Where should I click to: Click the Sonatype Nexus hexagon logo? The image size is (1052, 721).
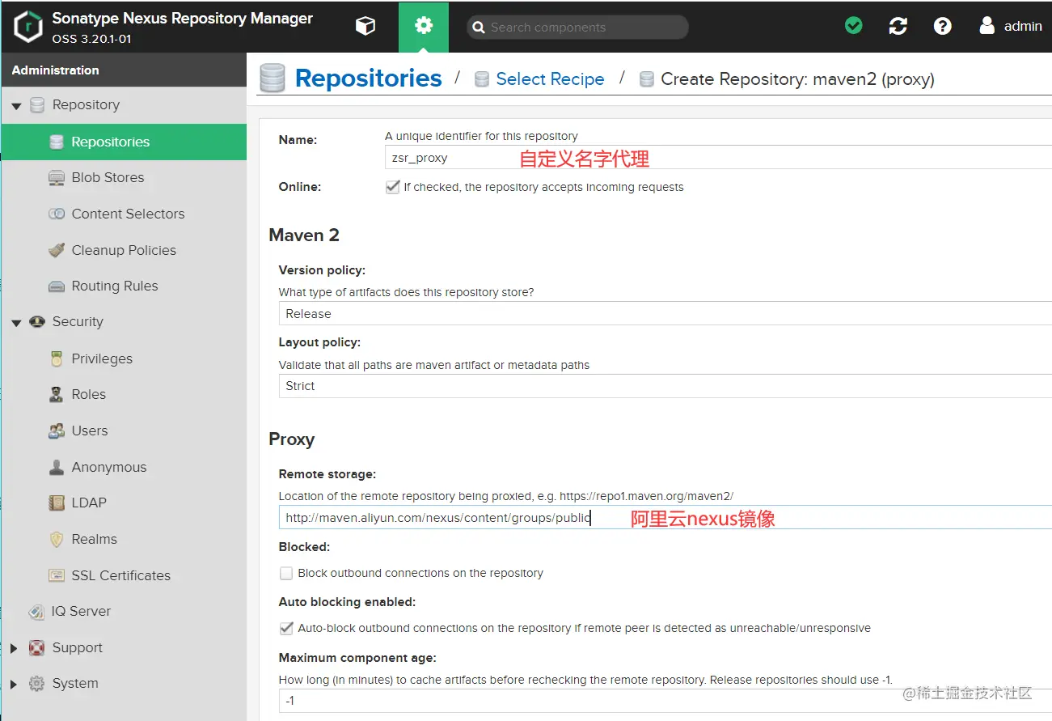pos(28,27)
